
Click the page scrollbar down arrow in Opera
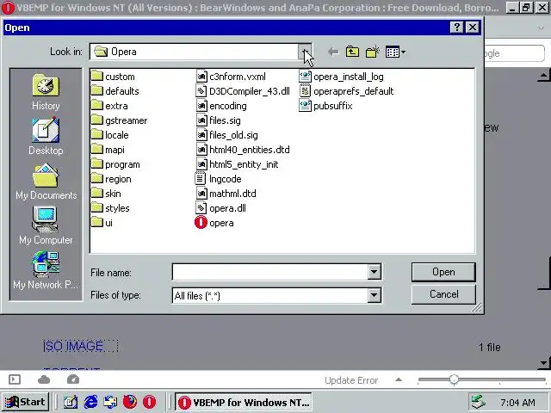point(544,362)
